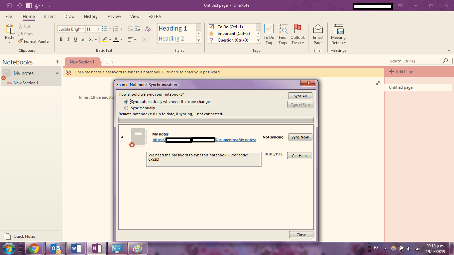The height and width of the screenshot is (255, 454).
Task: Underline the selected text
Action: click(x=76, y=40)
